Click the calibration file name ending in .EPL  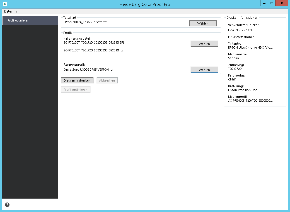[x=94, y=42]
